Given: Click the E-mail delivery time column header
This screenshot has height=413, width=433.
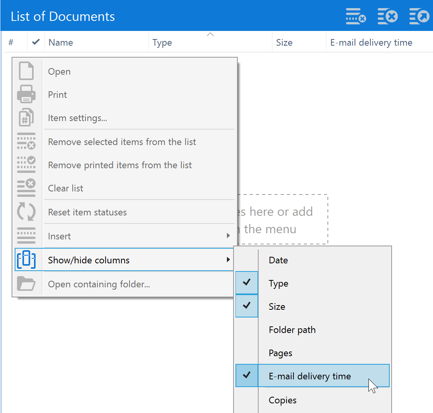Looking at the screenshot, I should (x=371, y=43).
